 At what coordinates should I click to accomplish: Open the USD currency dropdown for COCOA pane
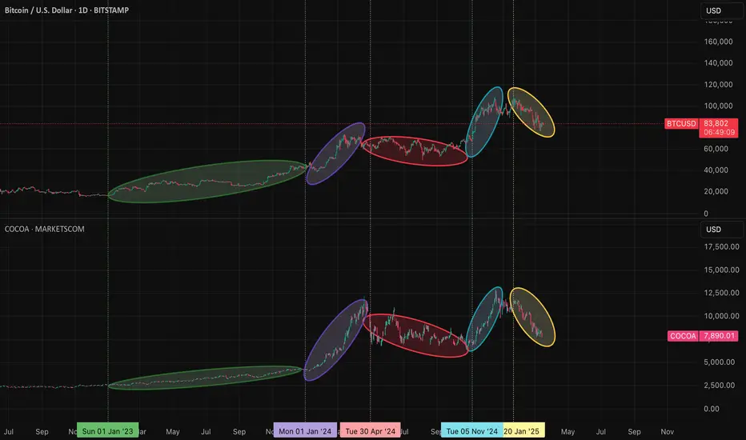click(x=713, y=230)
